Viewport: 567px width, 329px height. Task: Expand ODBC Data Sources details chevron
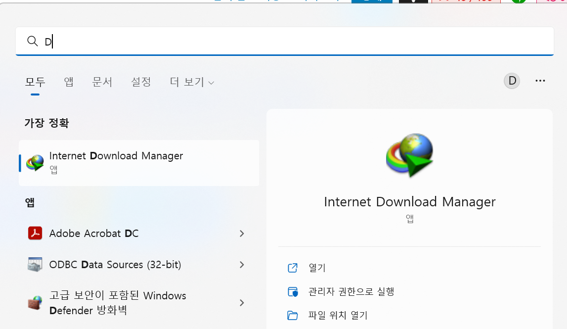[x=242, y=265]
